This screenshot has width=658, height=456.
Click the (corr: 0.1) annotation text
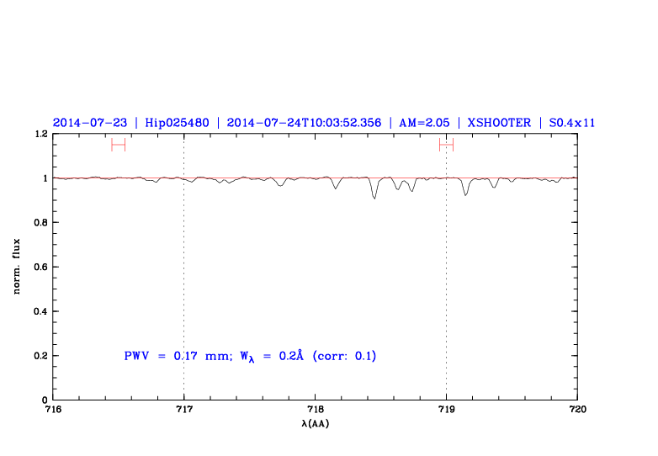point(344,356)
